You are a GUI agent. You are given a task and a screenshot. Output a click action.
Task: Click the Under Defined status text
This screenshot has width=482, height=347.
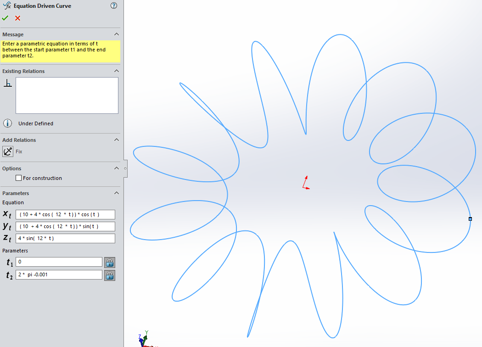36,123
